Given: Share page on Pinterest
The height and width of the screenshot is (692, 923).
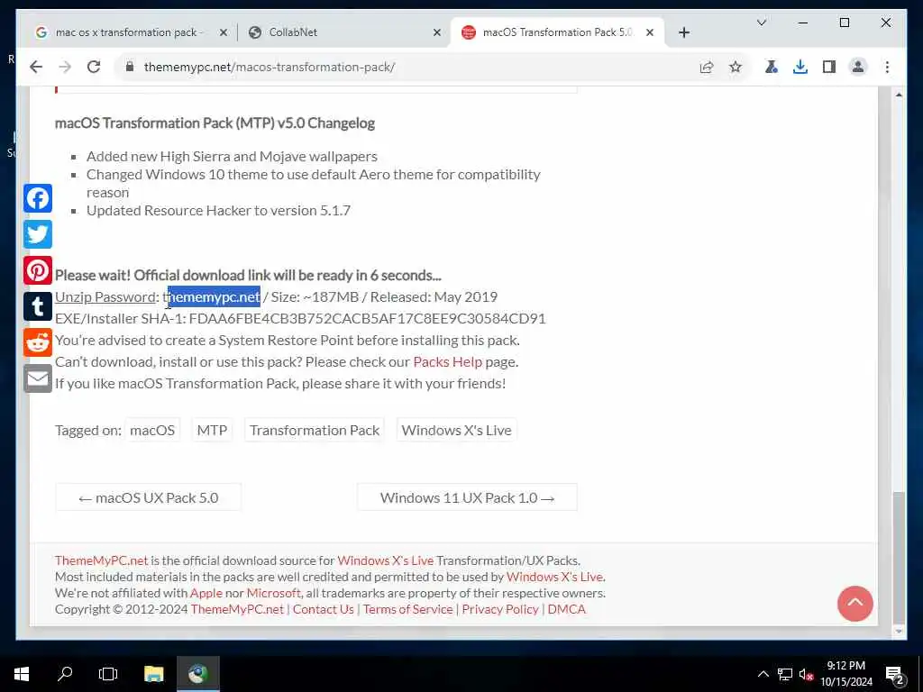Looking at the screenshot, I should coord(38,270).
